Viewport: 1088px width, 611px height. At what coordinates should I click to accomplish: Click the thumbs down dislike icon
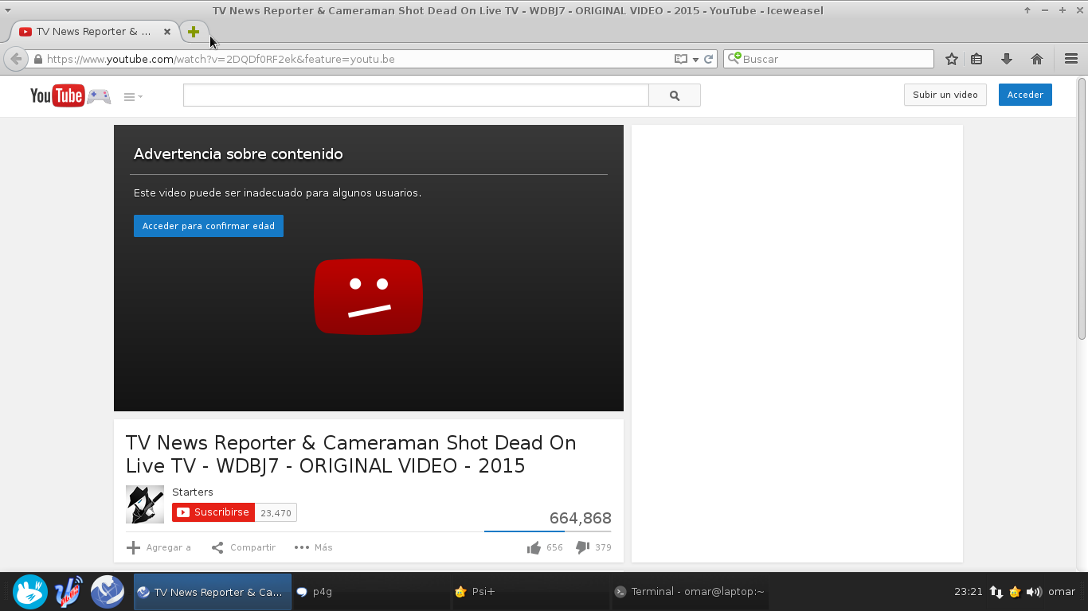pos(582,547)
